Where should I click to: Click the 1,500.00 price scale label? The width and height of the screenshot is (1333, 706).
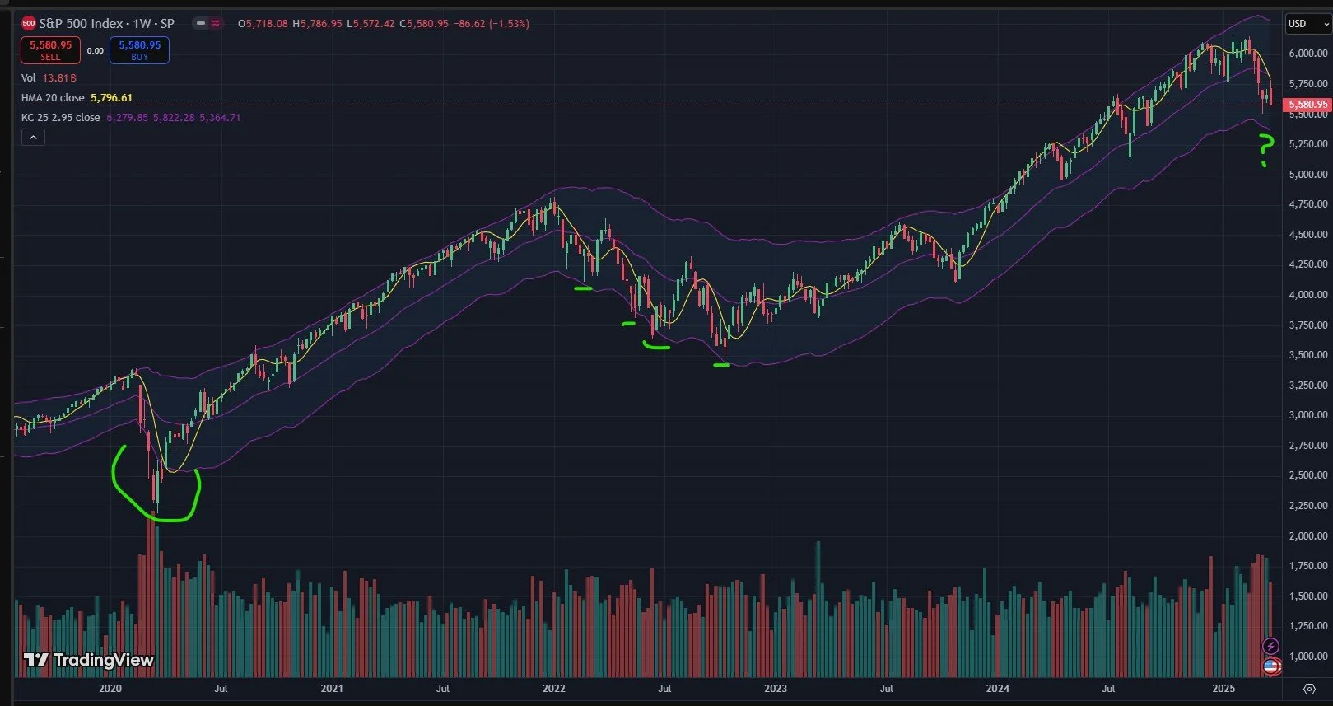[1308, 596]
